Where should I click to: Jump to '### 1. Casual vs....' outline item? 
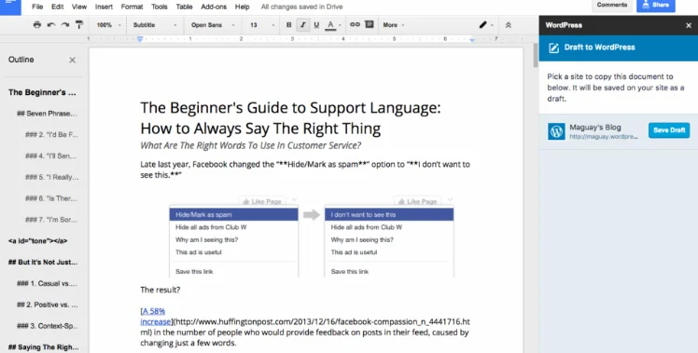(47, 283)
